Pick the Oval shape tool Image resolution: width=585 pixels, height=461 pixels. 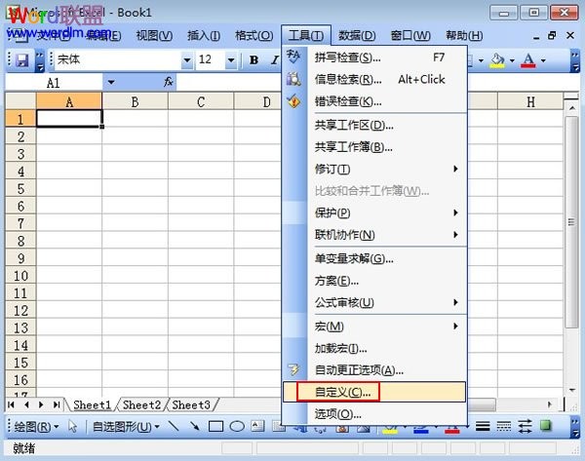pyautogui.click(x=237, y=426)
